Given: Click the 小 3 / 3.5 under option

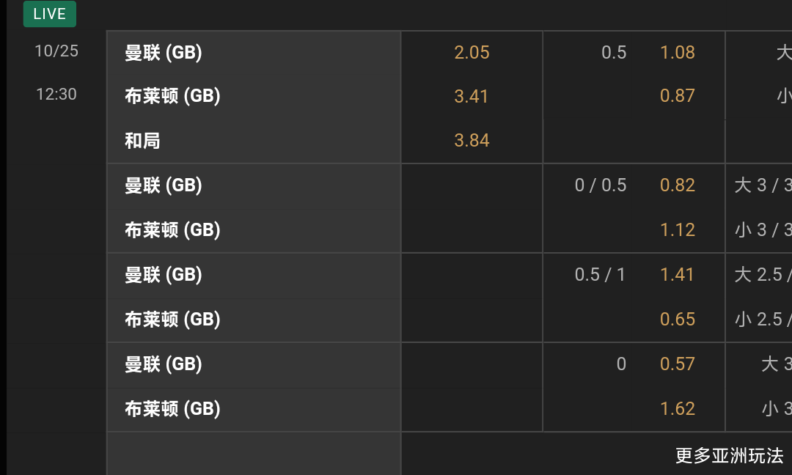Looking at the screenshot, I should (763, 230).
